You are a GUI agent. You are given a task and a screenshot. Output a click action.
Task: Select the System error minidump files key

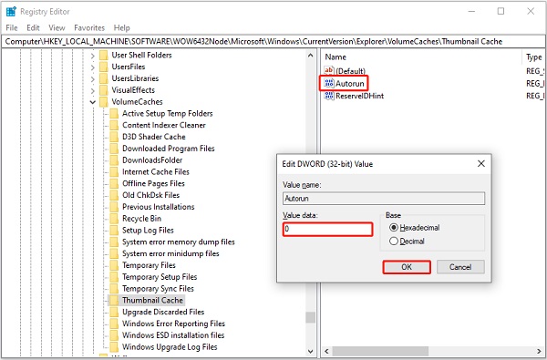170,253
